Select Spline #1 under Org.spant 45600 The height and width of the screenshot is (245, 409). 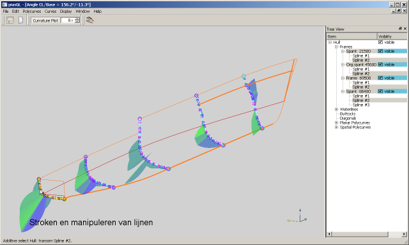point(361,70)
